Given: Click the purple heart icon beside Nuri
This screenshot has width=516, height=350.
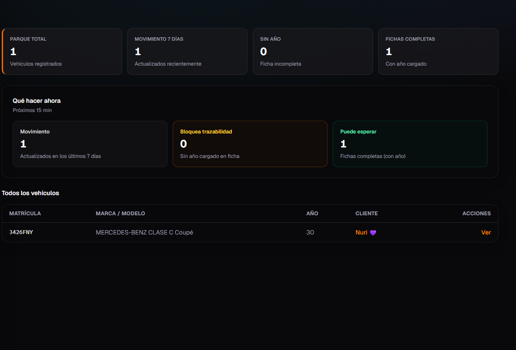Looking at the screenshot, I should pos(373,233).
